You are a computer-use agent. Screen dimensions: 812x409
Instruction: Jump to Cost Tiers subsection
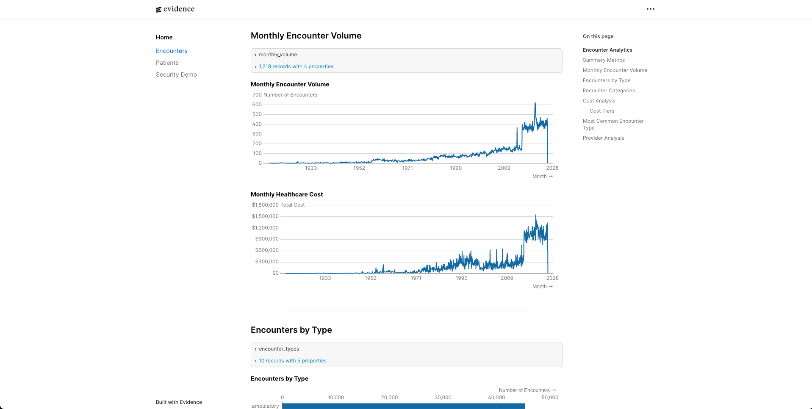[x=601, y=111]
